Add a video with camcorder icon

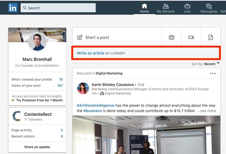coord(191,37)
